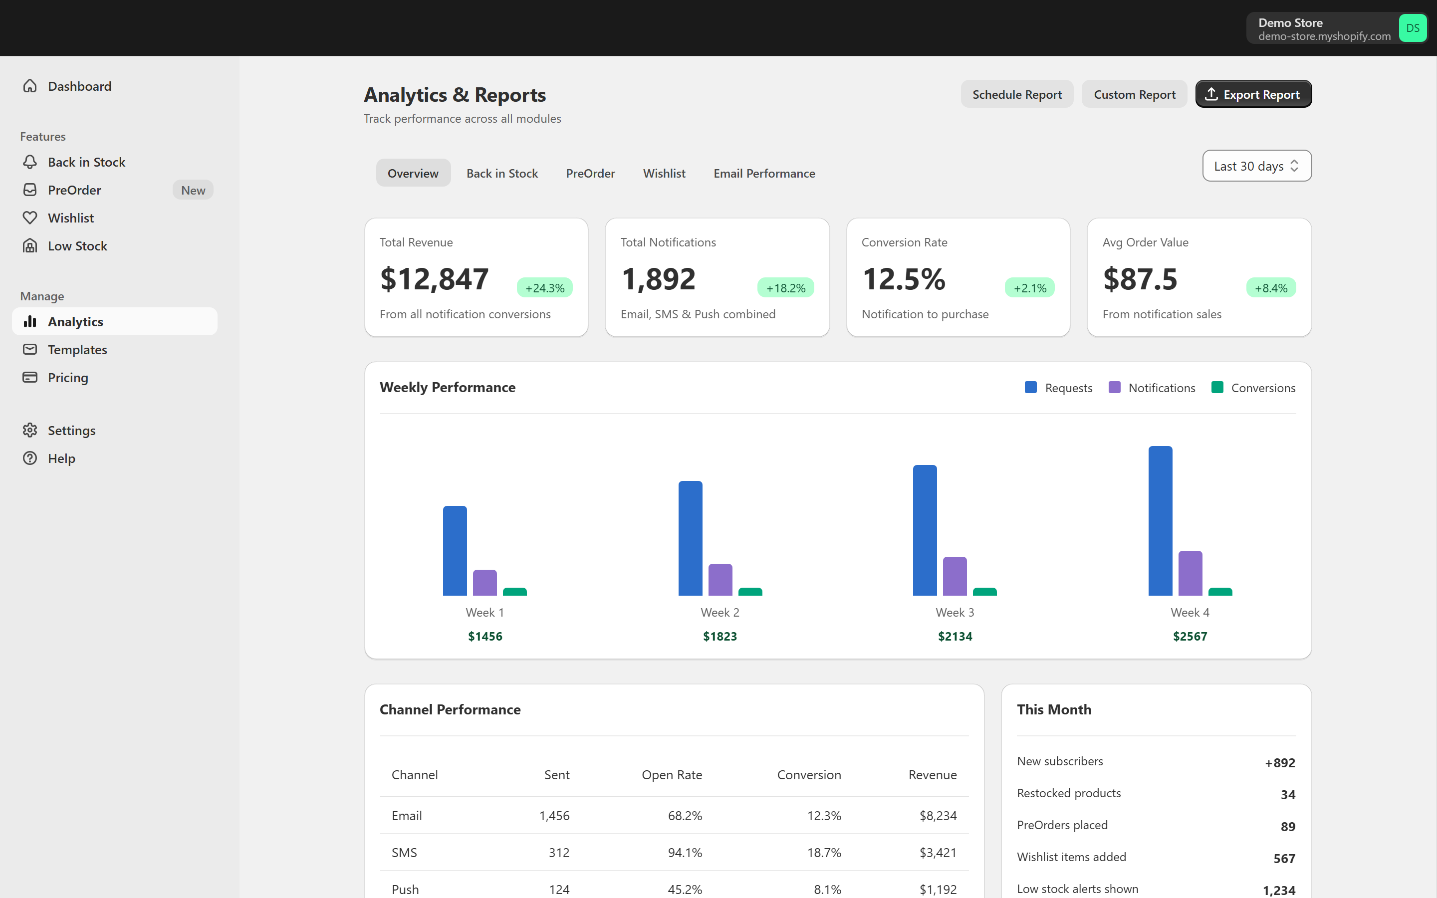Image resolution: width=1437 pixels, height=898 pixels.
Task: Click the +24.3% revenue change badge
Action: [544, 288]
